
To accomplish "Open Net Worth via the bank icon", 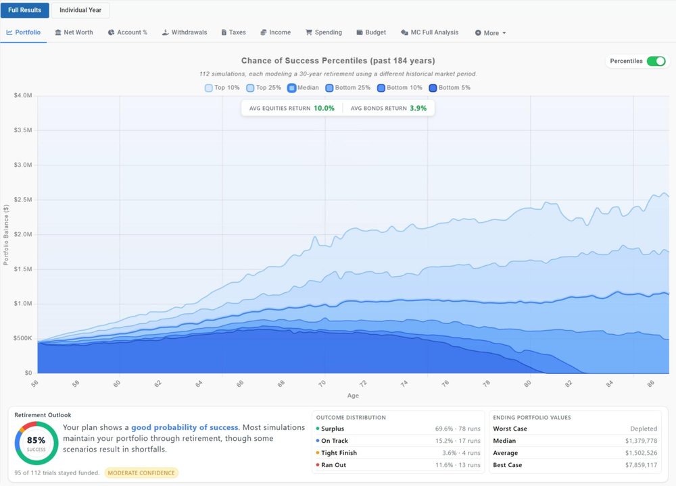I will (58, 32).
